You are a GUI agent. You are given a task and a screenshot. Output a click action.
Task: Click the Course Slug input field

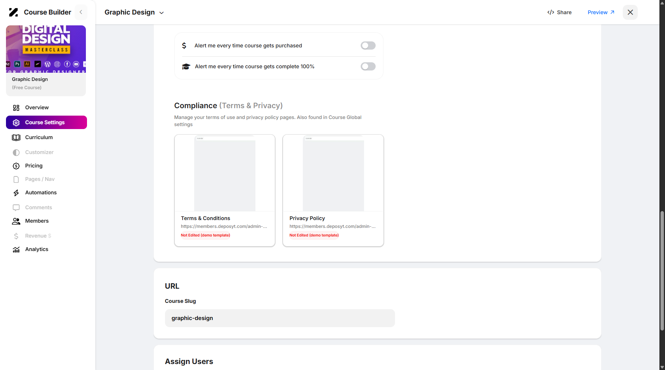[280, 318]
